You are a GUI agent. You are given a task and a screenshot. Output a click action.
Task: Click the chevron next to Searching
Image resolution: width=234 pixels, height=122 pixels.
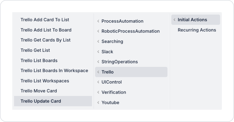98,41
